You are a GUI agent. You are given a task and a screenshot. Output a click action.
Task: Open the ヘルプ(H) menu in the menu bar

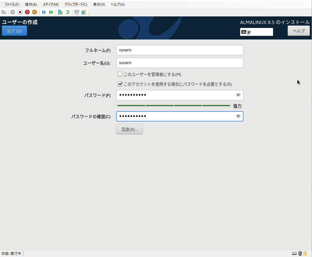pos(118,4)
